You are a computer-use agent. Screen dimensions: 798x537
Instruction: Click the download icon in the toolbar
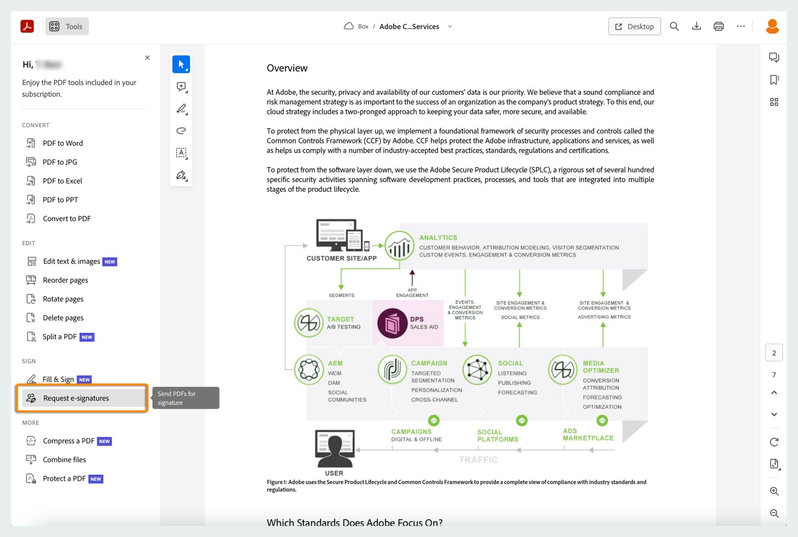tap(696, 26)
